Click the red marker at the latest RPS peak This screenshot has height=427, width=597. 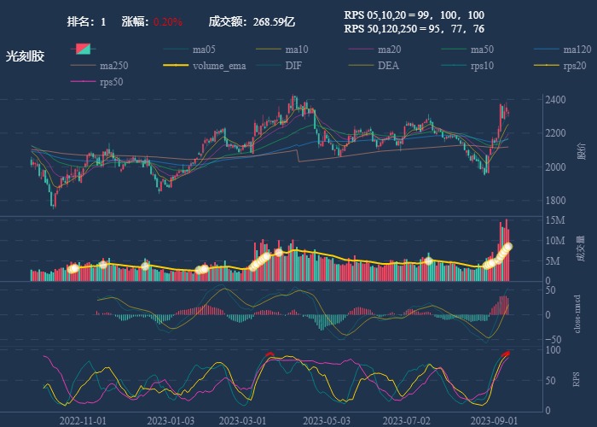point(506,354)
